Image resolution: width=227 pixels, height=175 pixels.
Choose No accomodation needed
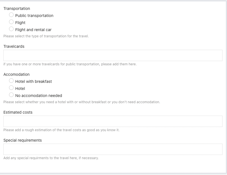click(11, 95)
